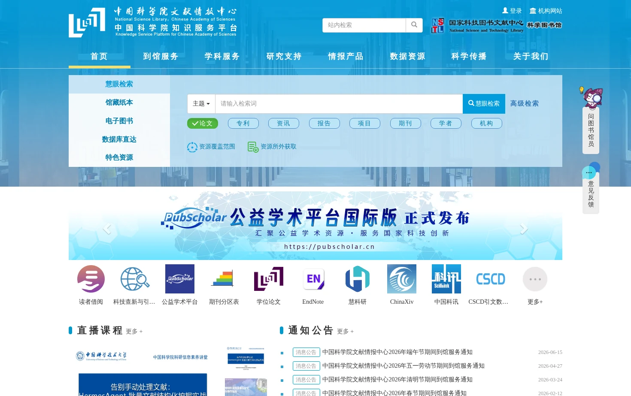Open the 2026年清明节期间到馆服务通知 notice

397,380
